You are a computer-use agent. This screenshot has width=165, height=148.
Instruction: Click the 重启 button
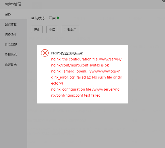52,29
